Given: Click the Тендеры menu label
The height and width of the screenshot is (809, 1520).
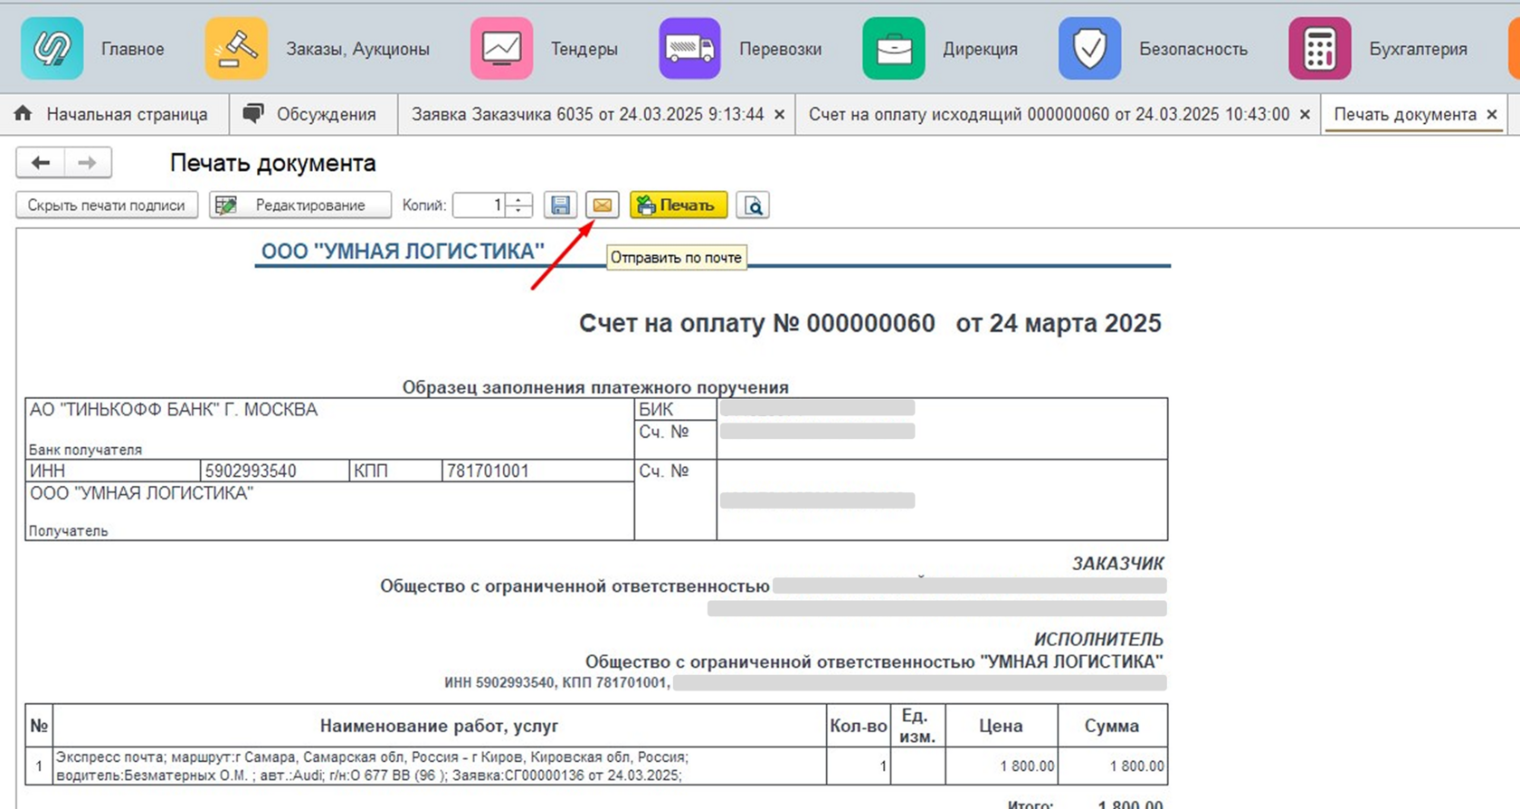Looking at the screenshot, I should 584,49.
